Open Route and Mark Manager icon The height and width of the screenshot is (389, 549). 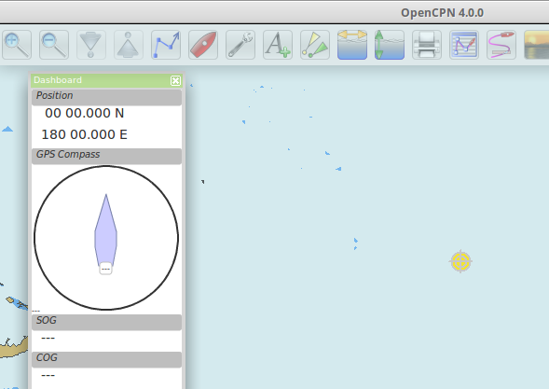464,45
